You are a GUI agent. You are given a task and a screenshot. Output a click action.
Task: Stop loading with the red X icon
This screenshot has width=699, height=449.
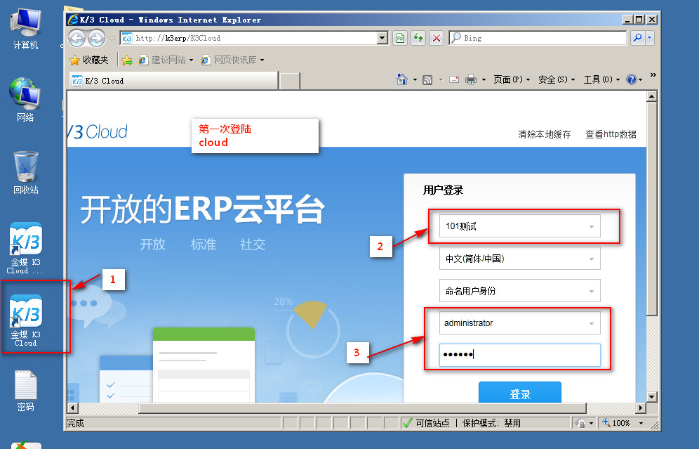437,39
